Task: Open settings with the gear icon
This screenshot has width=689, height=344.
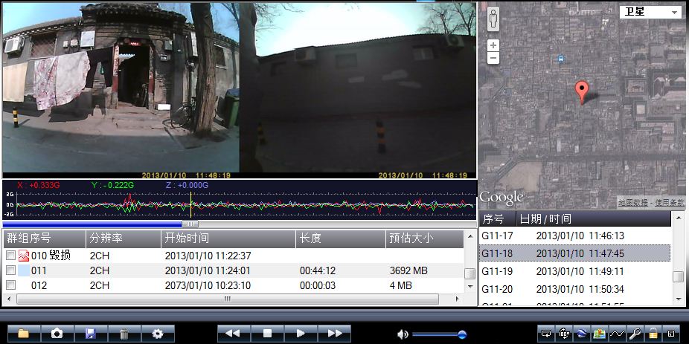Action: pyautogui.click(x=158, y=334)
